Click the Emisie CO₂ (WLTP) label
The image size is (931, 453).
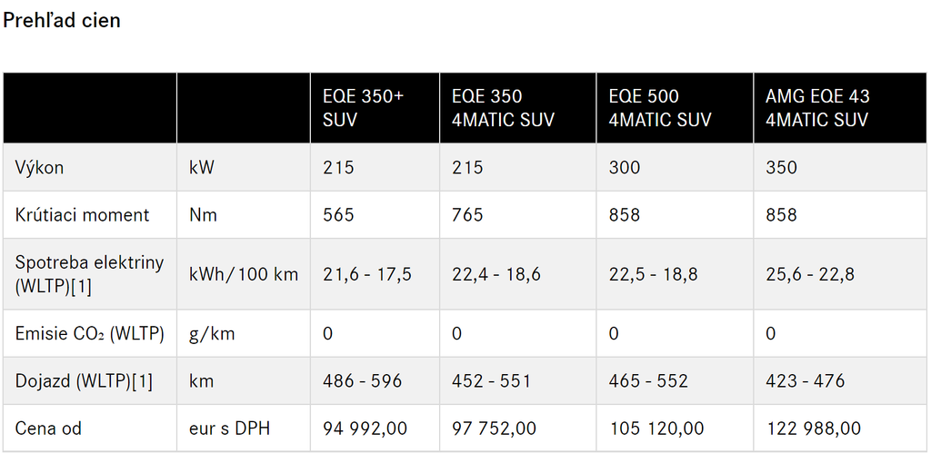pos(89,334)
